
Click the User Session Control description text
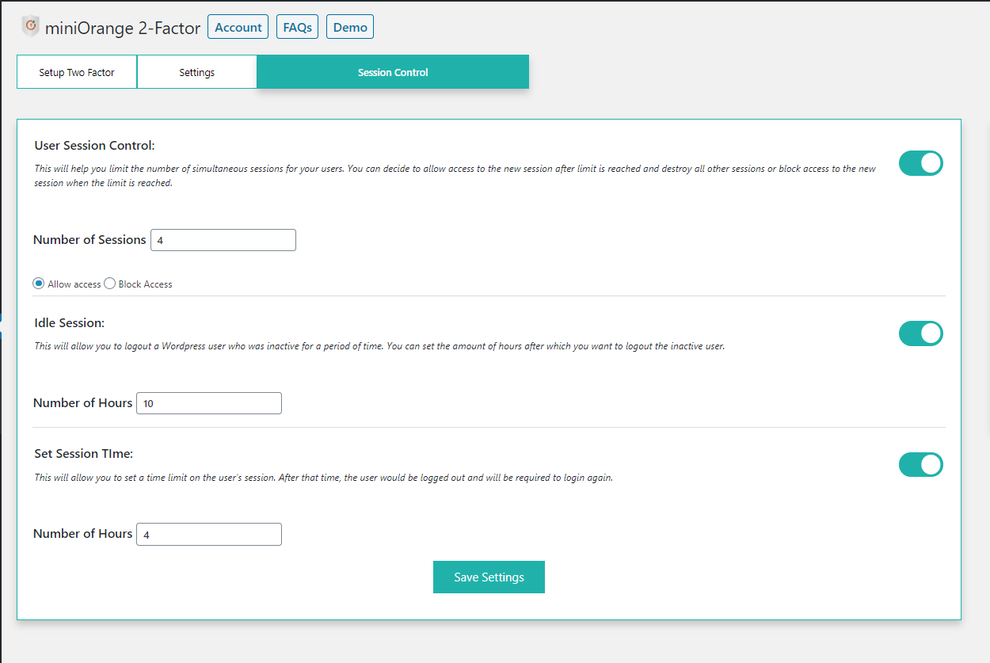[x=455, y=176]
